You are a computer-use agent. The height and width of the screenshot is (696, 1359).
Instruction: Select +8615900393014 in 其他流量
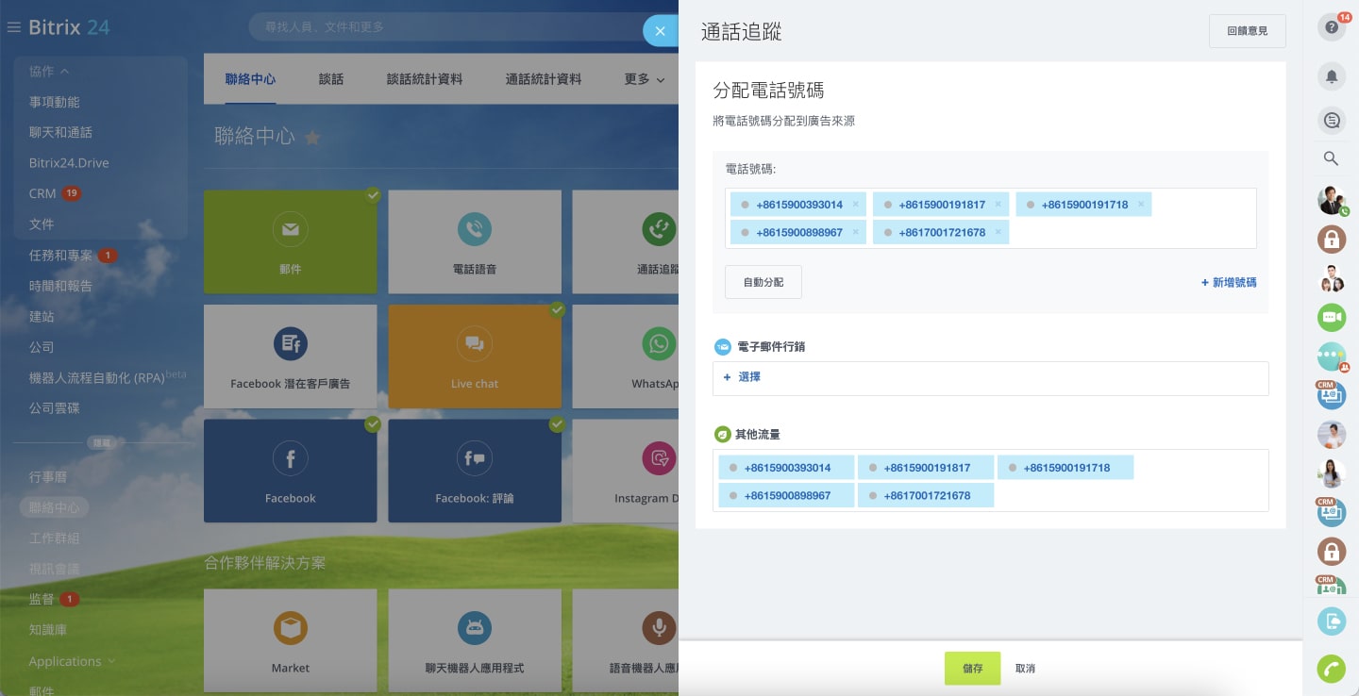[x=786, y=468]
